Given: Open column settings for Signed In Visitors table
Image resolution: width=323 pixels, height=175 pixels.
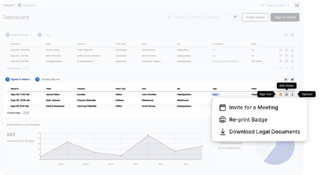Looking at the screenshot, I should 286,80.
